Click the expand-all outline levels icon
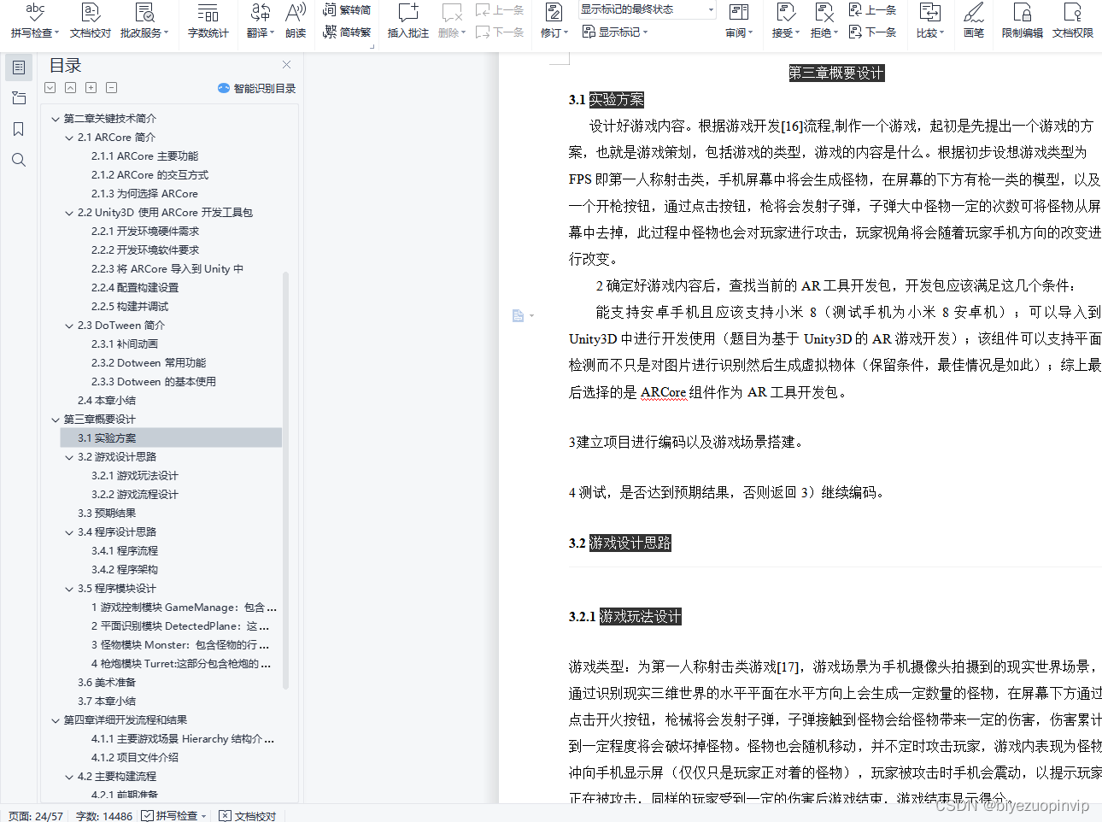 [x=50, y=88]
